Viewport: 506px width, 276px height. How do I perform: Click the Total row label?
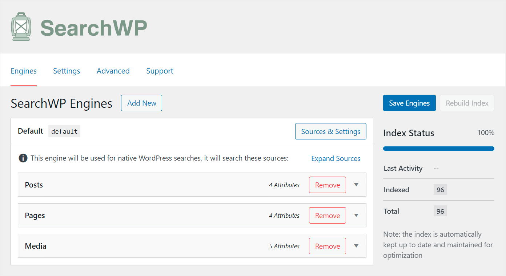(391, 211)
